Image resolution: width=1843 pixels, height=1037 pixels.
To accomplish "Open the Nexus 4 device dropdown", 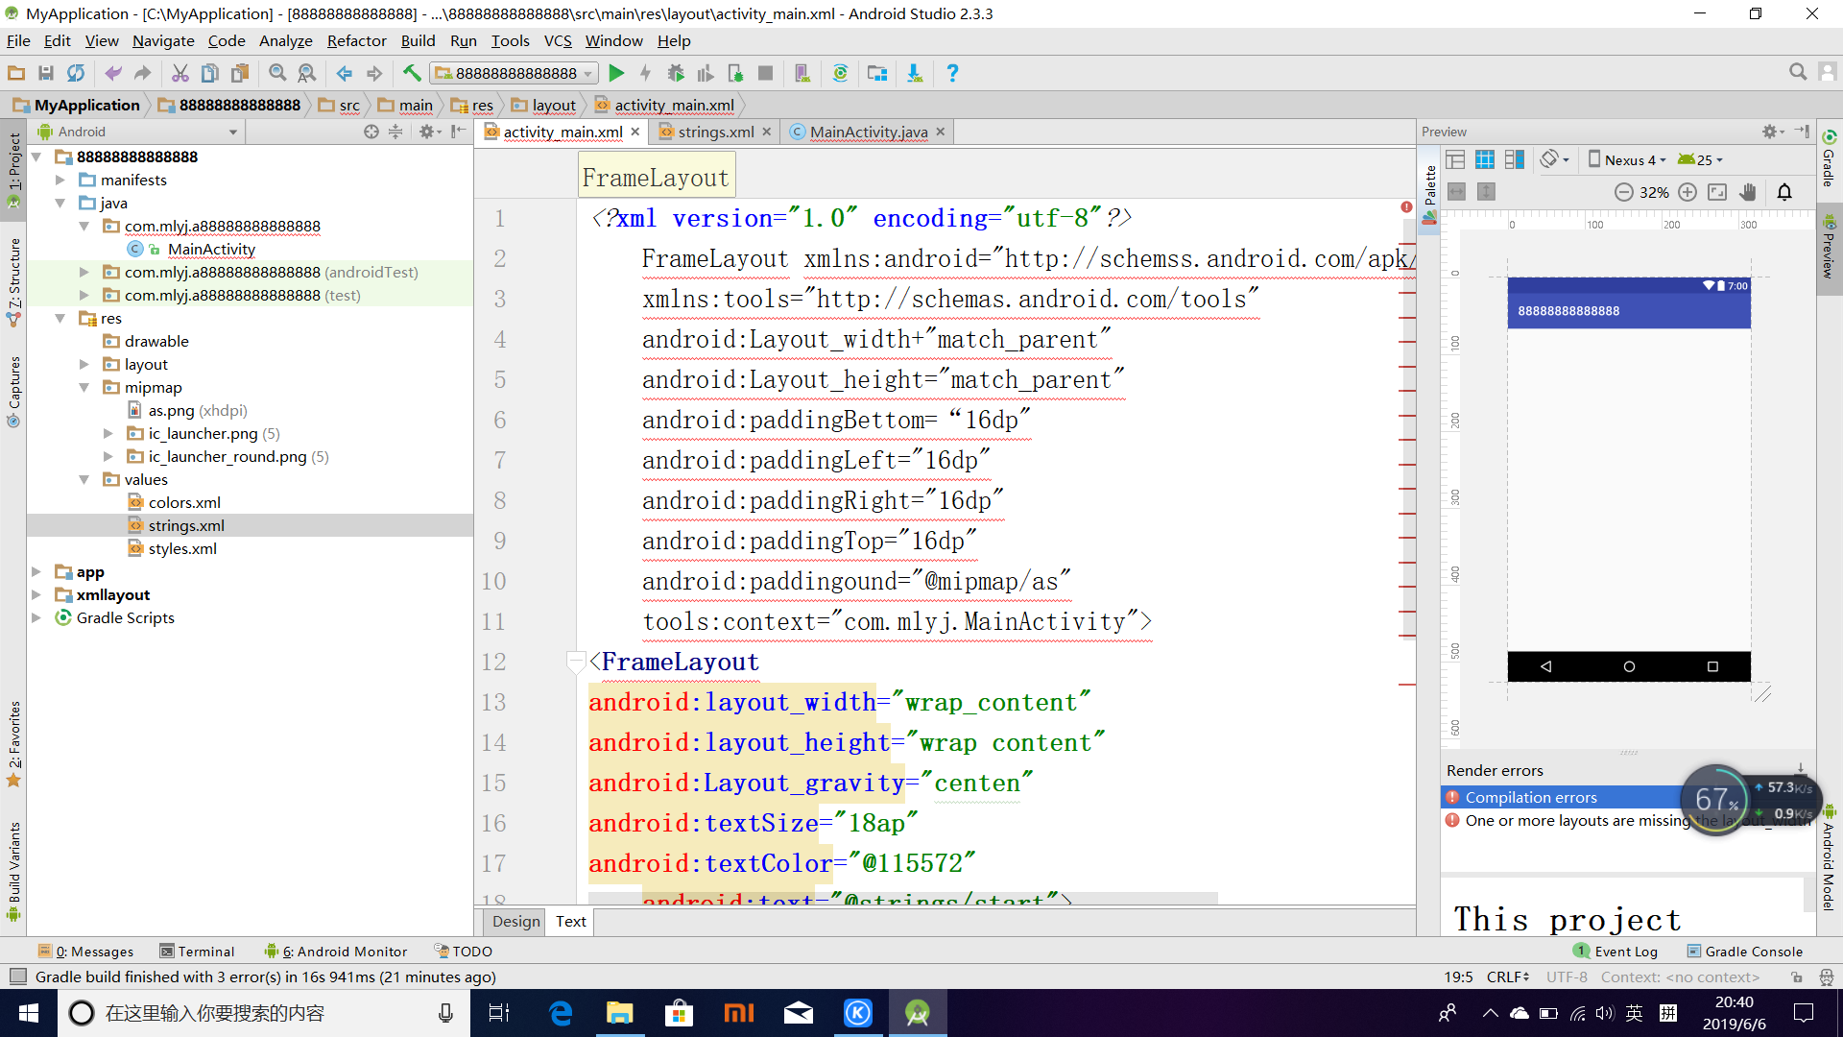I will click(1627, 159).
